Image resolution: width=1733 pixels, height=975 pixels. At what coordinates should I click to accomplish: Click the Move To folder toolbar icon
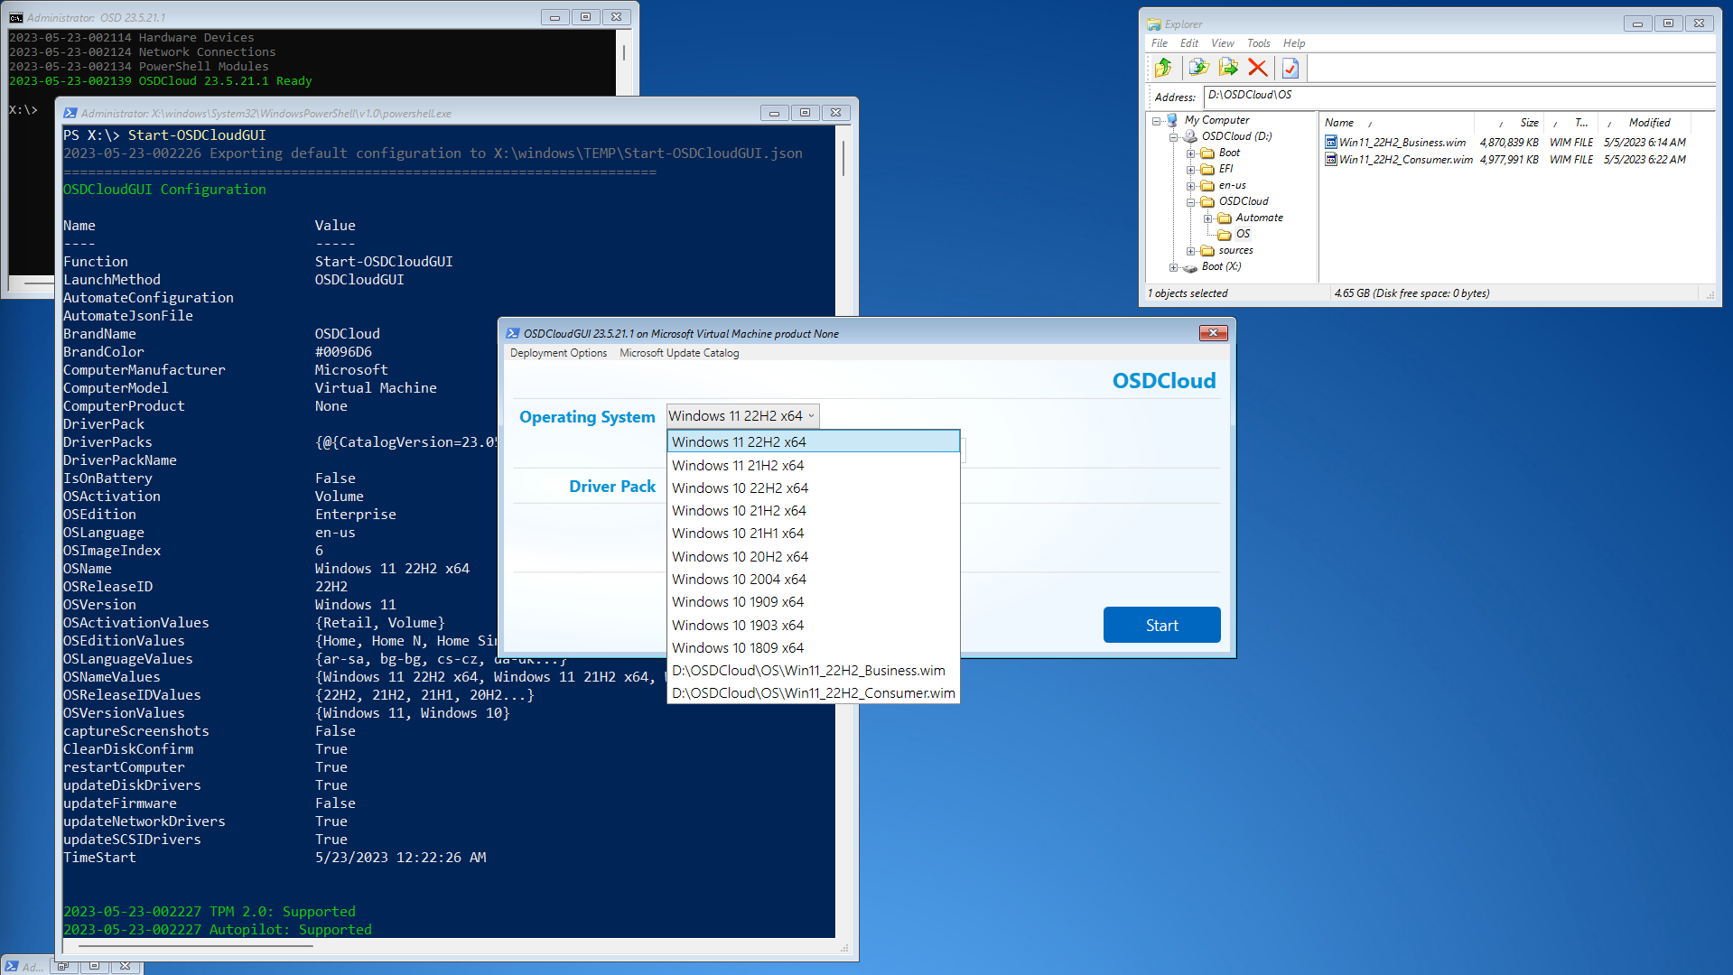click(x=1228, y=68)
